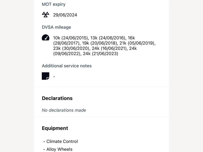Click the 21k (05/06/2019) mileage entry
The image size is (203, 152).
click(137, 43)
